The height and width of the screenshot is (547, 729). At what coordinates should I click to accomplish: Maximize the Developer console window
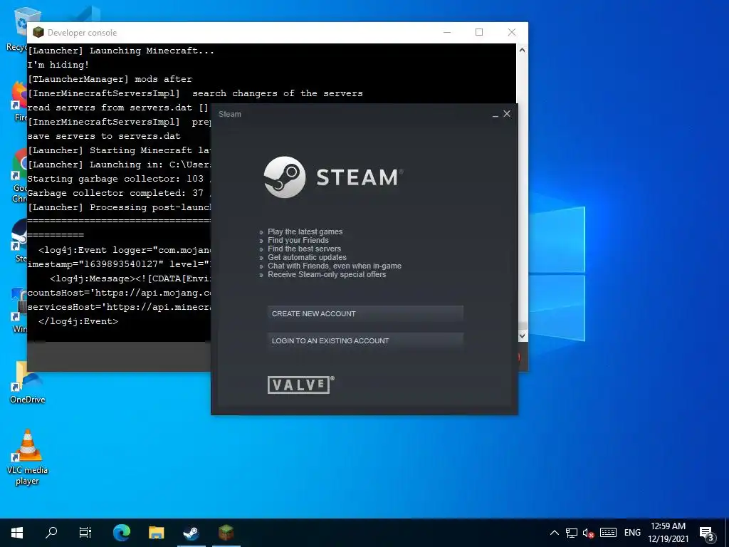[479, 32]
